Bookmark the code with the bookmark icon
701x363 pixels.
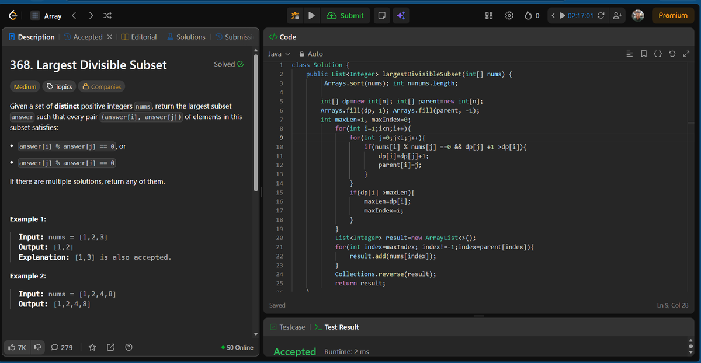pos(644,54)
